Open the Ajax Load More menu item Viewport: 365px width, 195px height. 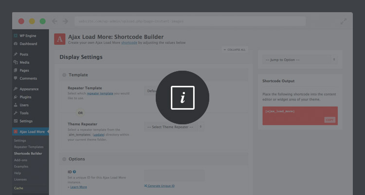tap(31, 132)
